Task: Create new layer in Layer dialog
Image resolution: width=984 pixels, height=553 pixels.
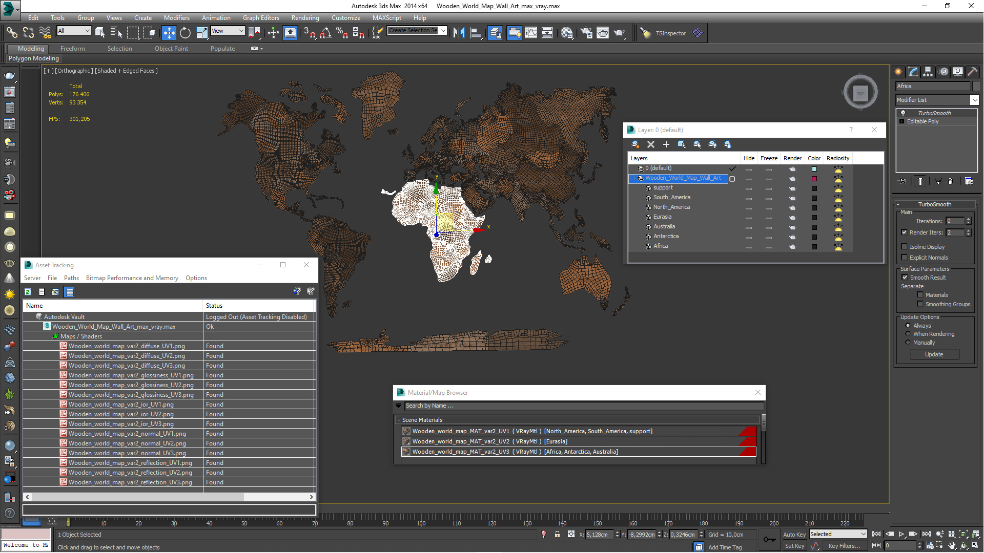Action: point(635,144)
